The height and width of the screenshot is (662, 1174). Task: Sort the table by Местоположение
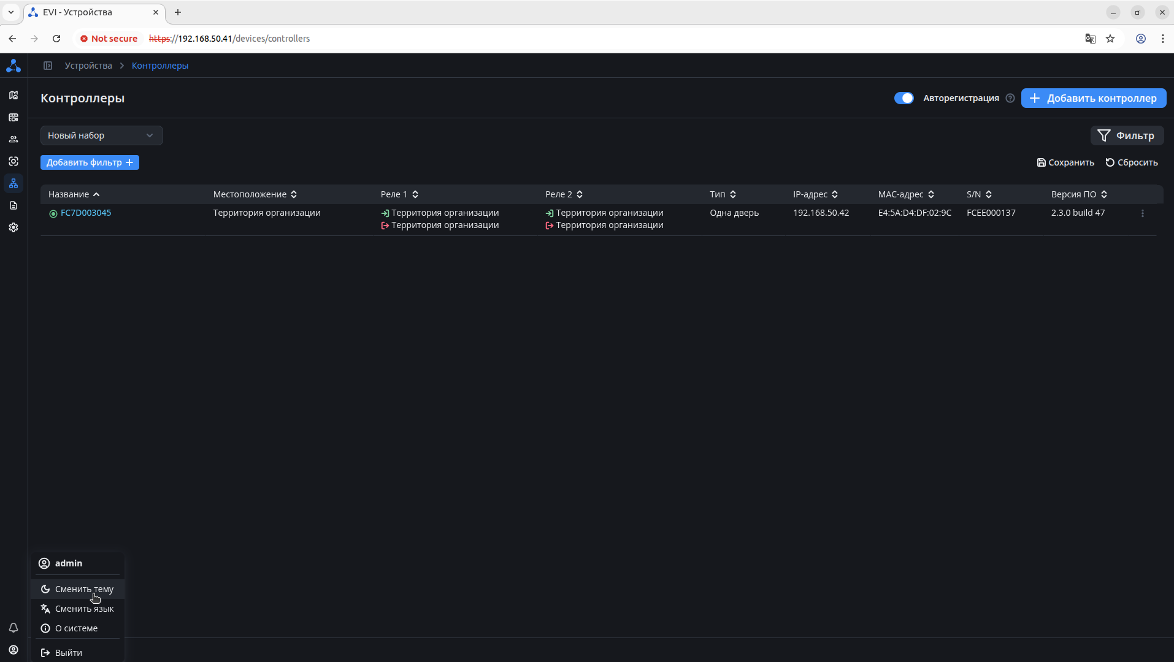tap(255, 194)
